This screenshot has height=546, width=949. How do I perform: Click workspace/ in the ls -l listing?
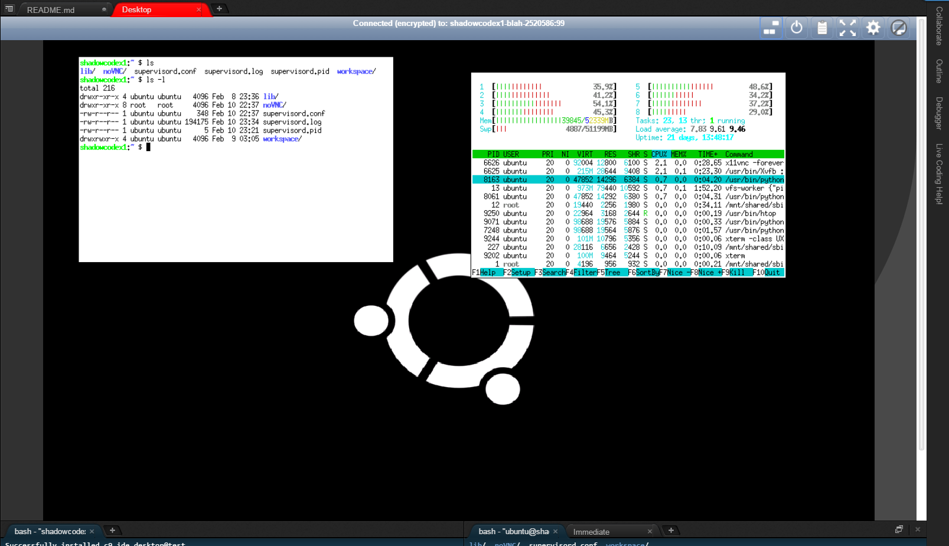pos(282,139)
